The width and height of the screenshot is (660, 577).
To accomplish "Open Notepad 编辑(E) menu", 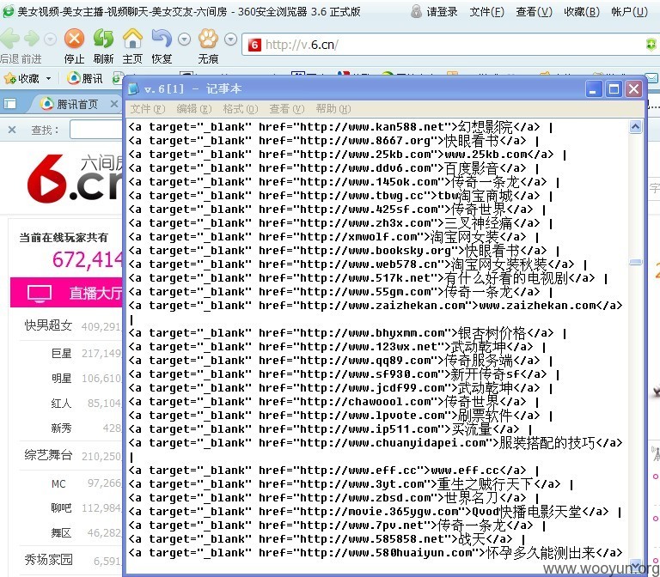I will [194, 109].
